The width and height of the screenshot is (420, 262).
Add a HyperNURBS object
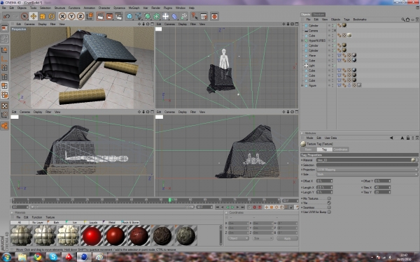pyautogui.click(x=148, y=16)
